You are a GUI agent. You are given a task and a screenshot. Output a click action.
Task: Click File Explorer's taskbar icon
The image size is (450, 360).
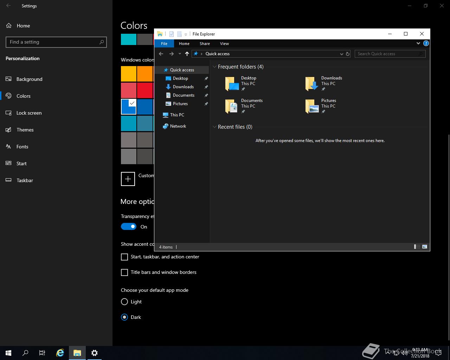point(77,353)
